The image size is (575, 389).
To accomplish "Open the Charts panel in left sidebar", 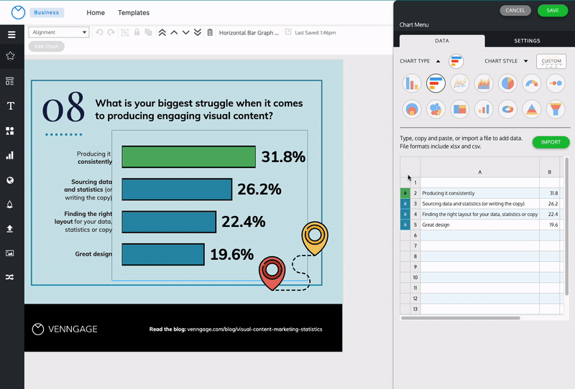I will click(x=11, y=155).
